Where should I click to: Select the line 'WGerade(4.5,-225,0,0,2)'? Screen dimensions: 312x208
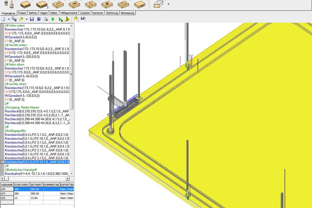(22, 57)
